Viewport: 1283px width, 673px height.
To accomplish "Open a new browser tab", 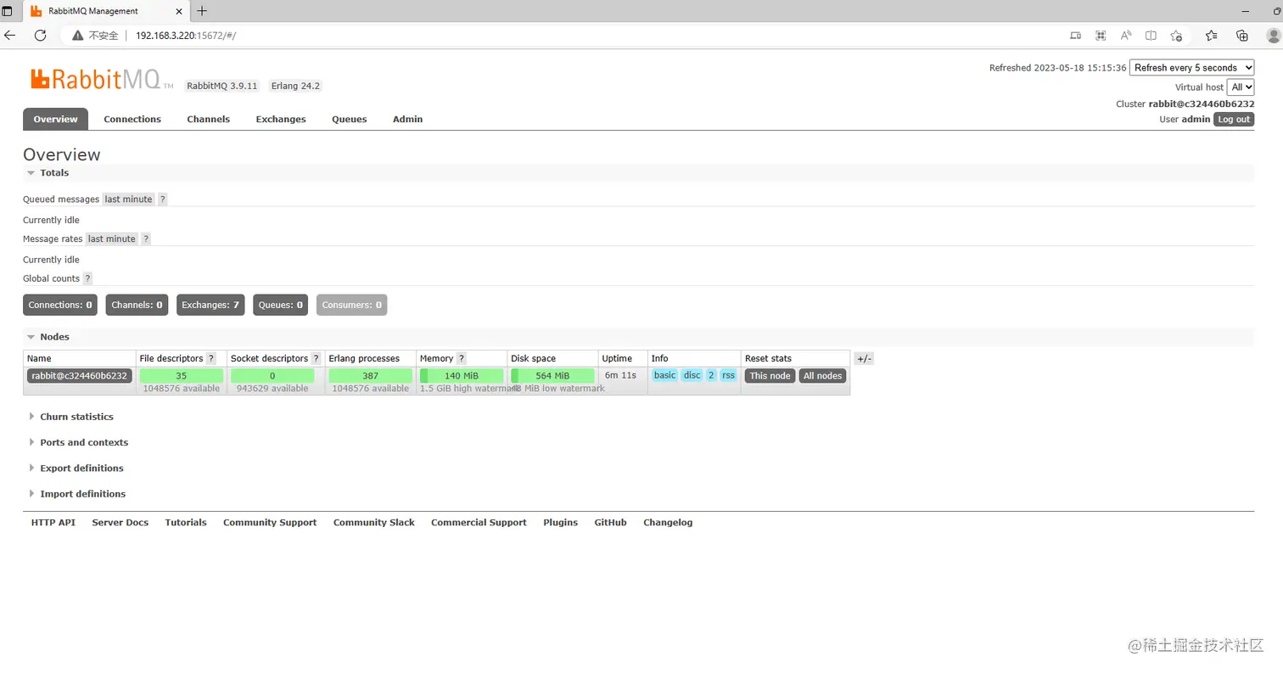I will [x=202, y=11].
